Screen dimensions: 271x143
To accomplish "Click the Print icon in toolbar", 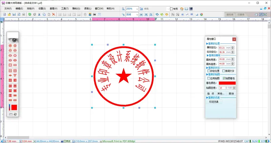I will pos(24,15).
